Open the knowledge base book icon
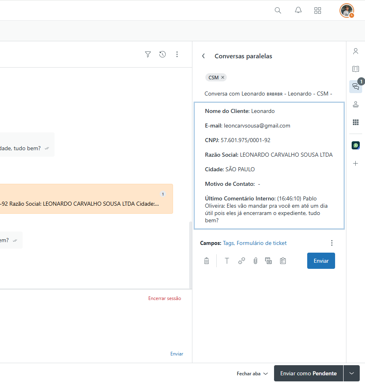This screenshot has width=365, height=383. [356, 69]
